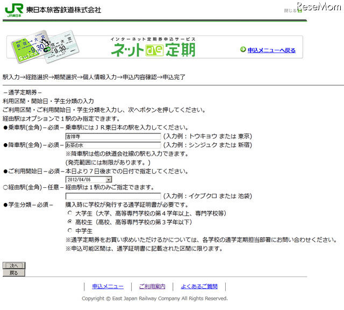The height and width of the screenshot is (310, 344).
Task: Click the example text トウキョウ または 東京
Action: (x=219, y=136)
